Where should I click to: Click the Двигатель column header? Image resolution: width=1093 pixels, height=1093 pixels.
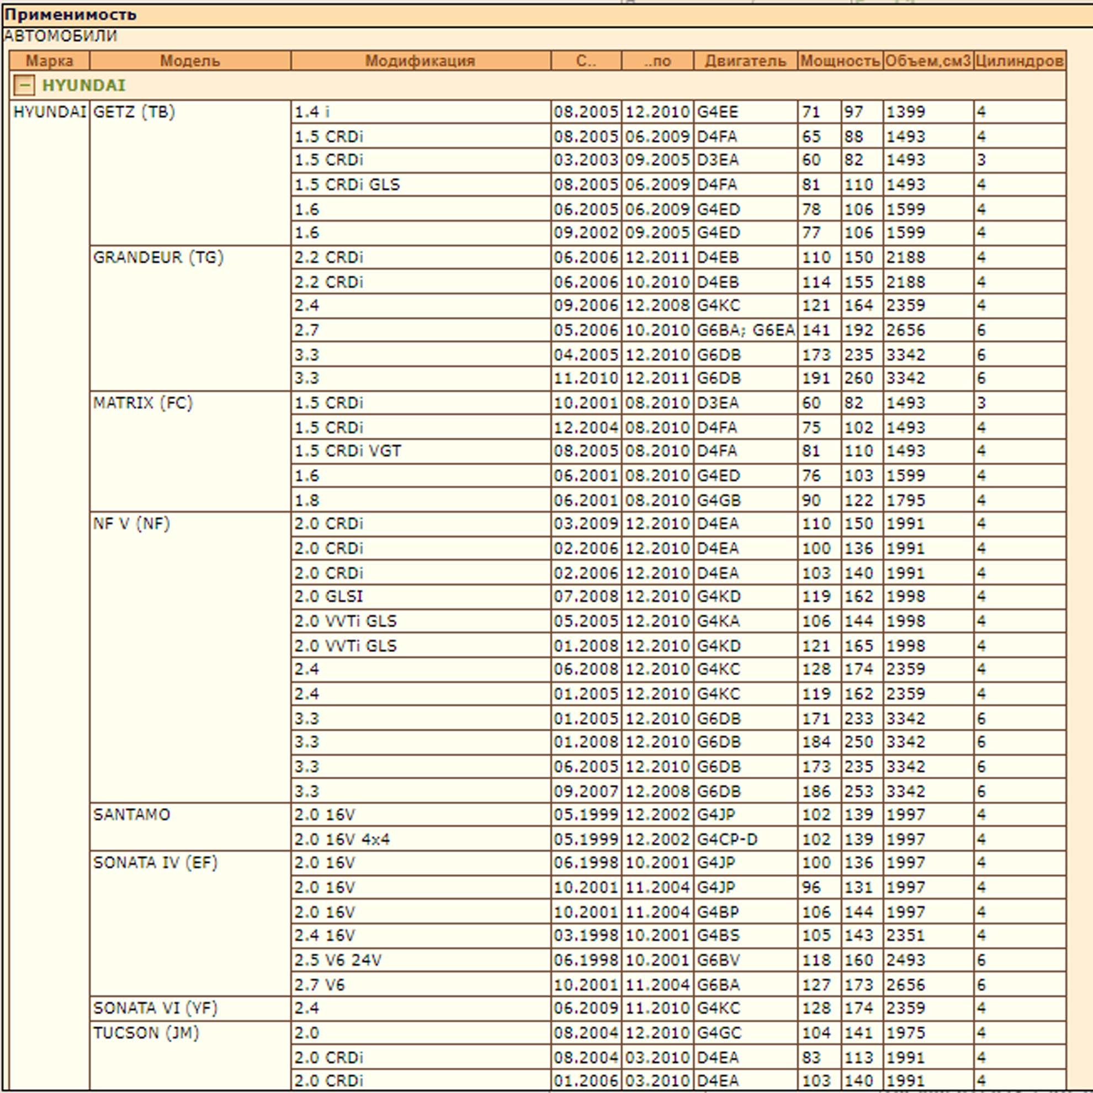tap(746, 61)
